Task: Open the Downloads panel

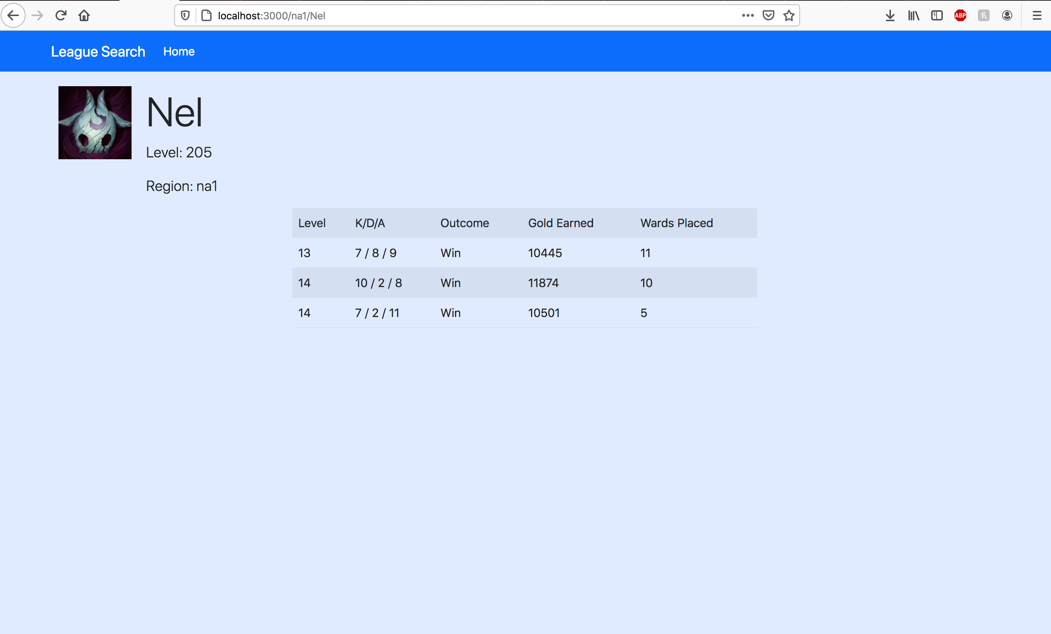Action: (890, 15)
